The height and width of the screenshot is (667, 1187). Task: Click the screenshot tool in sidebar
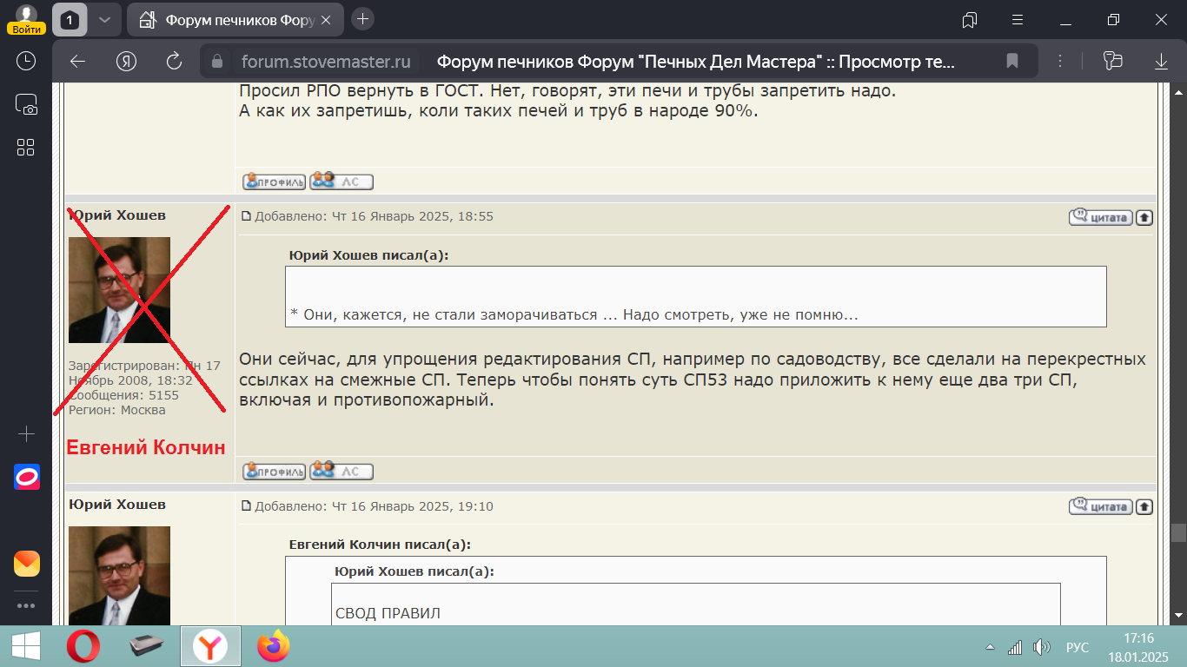click(x=26, y=104)
